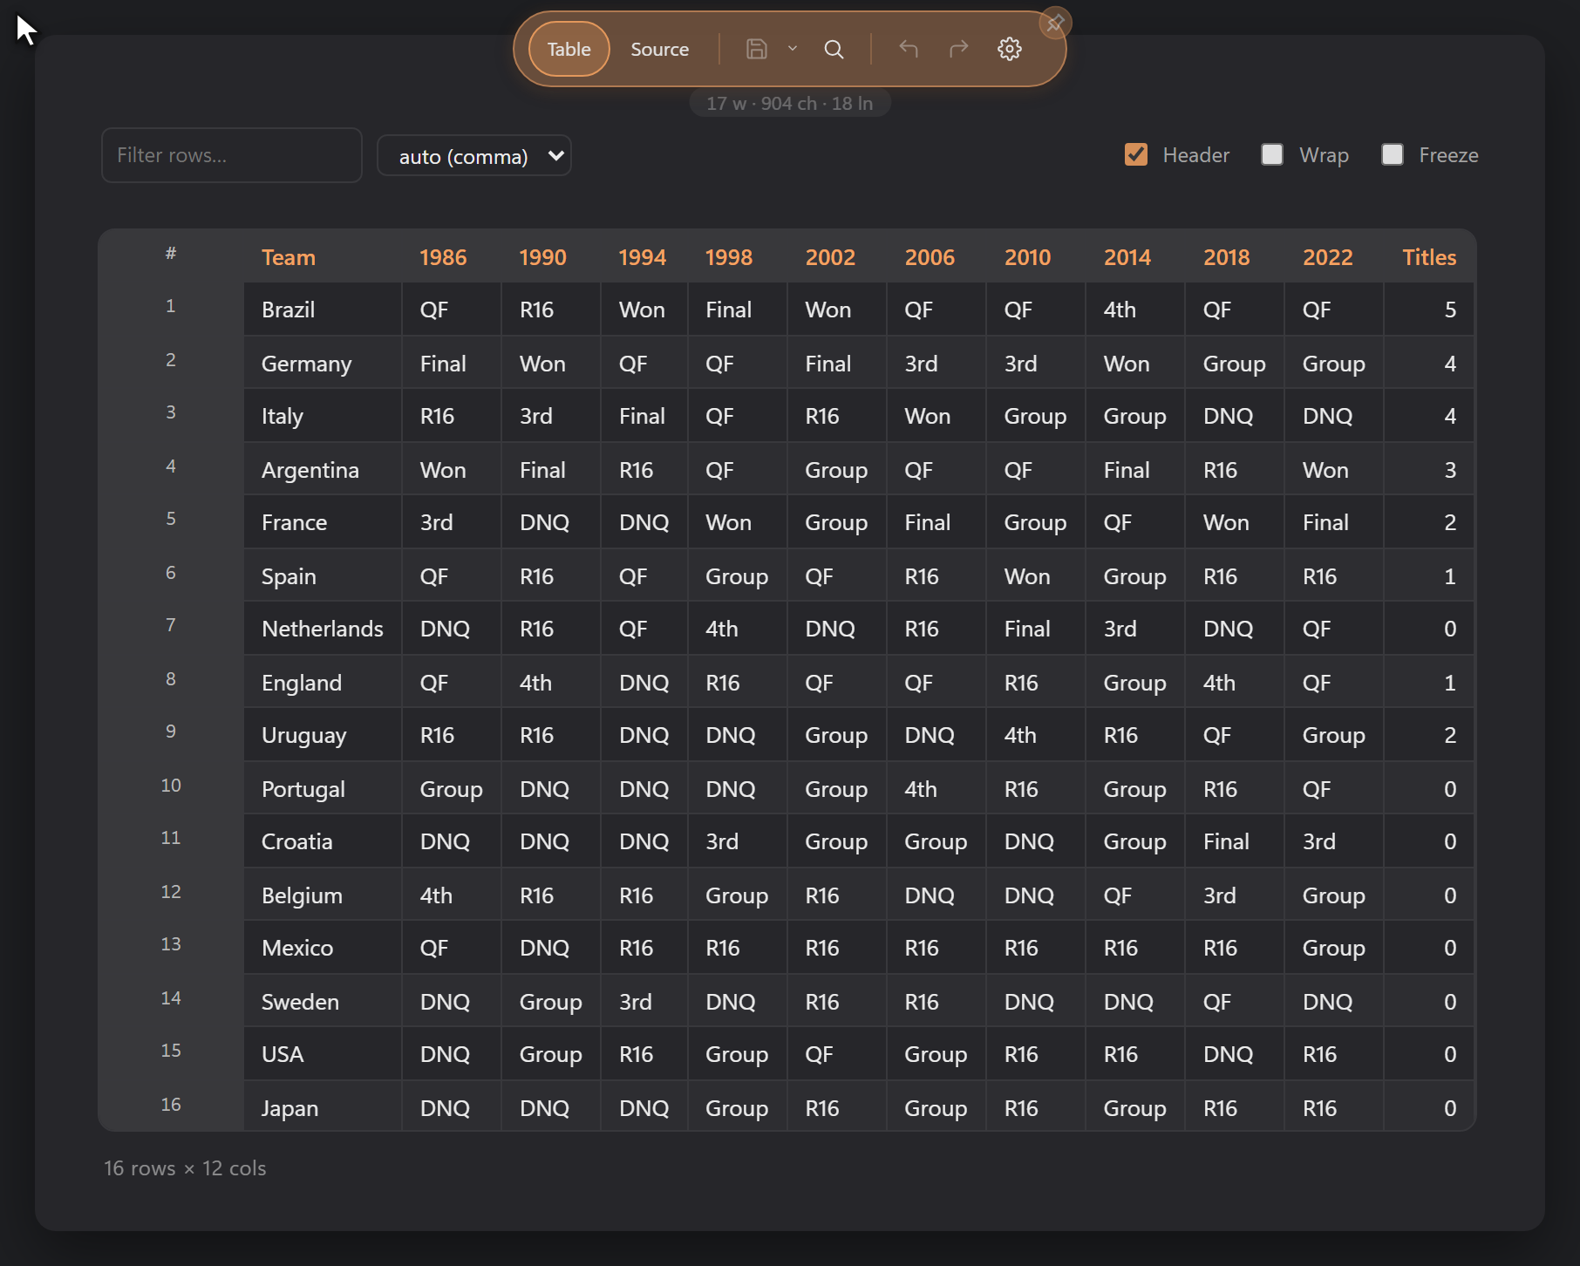Select the Argentina team cell

pos(323,470)
